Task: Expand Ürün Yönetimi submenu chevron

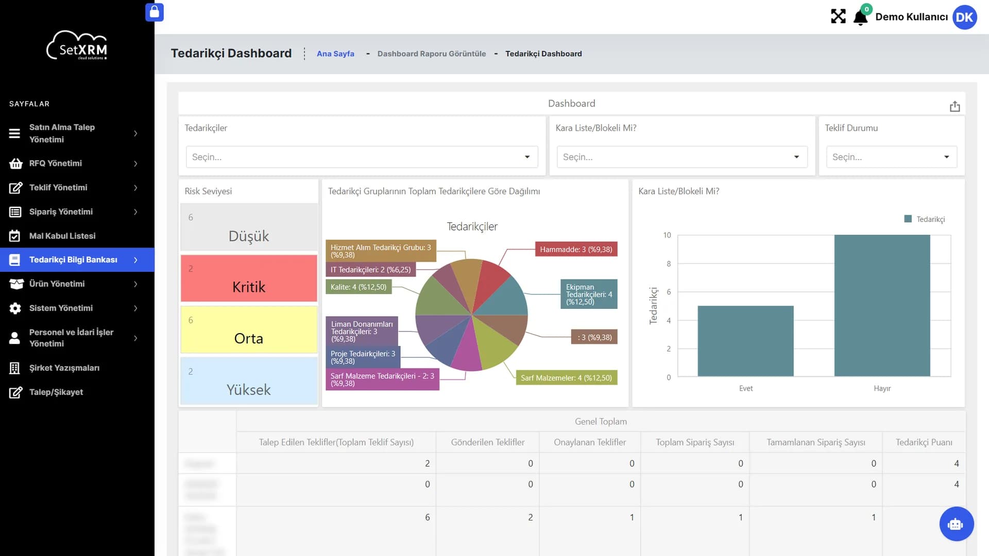Action: coord(135,284)
